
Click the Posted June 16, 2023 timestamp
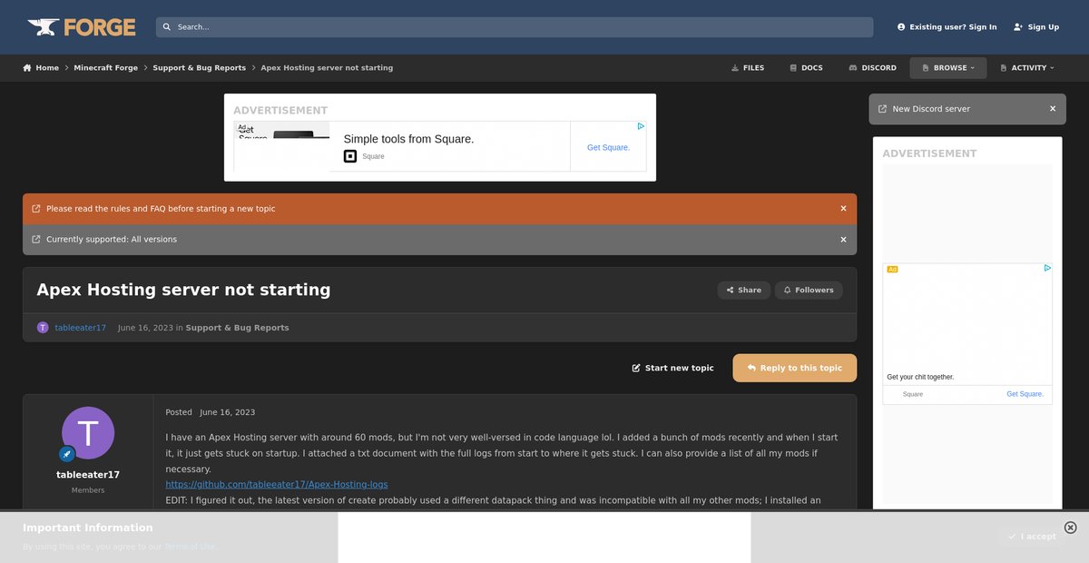[211, 412]
